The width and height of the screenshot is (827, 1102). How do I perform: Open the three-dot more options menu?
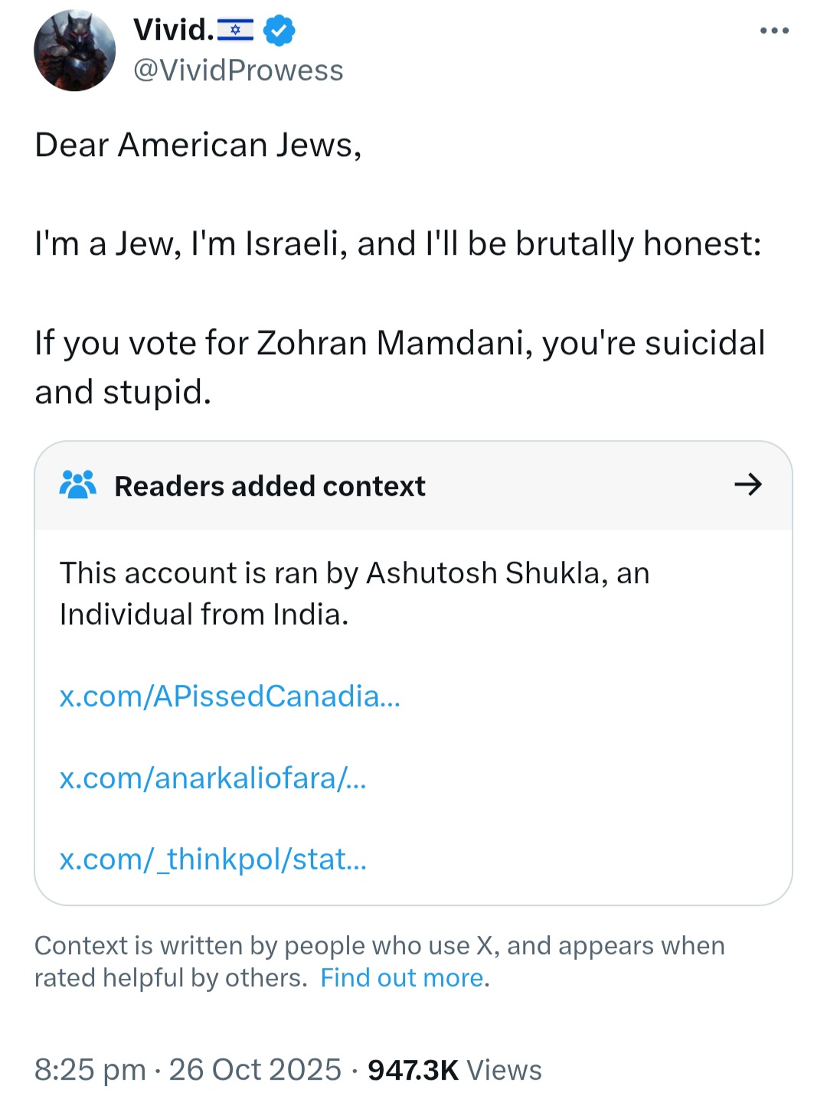pyautogui.click(x=774, y=31)
